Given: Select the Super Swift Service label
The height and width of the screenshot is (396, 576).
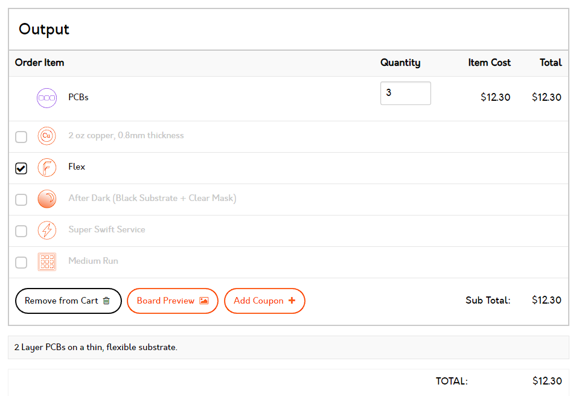Looking at the screenshot, I should click(x=107, y=229).
